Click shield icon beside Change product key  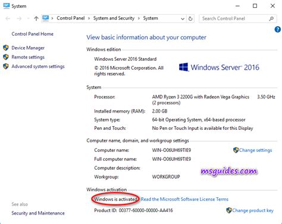coord(229,210)
